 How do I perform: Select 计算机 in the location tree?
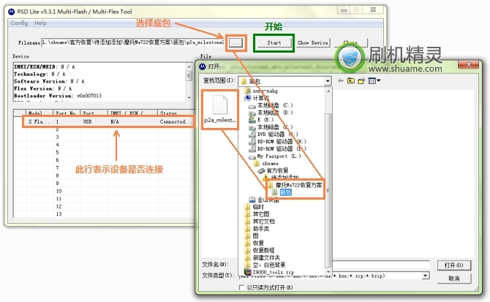(x=257, y=98)
